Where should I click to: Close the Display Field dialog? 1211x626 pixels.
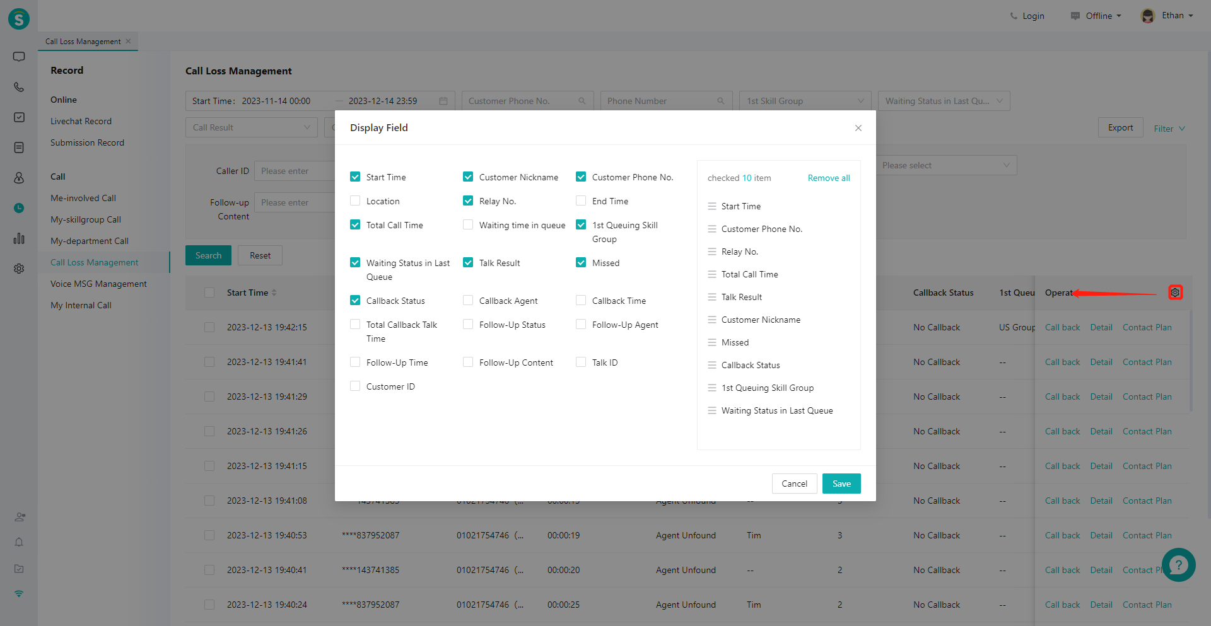tap(858, 128)
